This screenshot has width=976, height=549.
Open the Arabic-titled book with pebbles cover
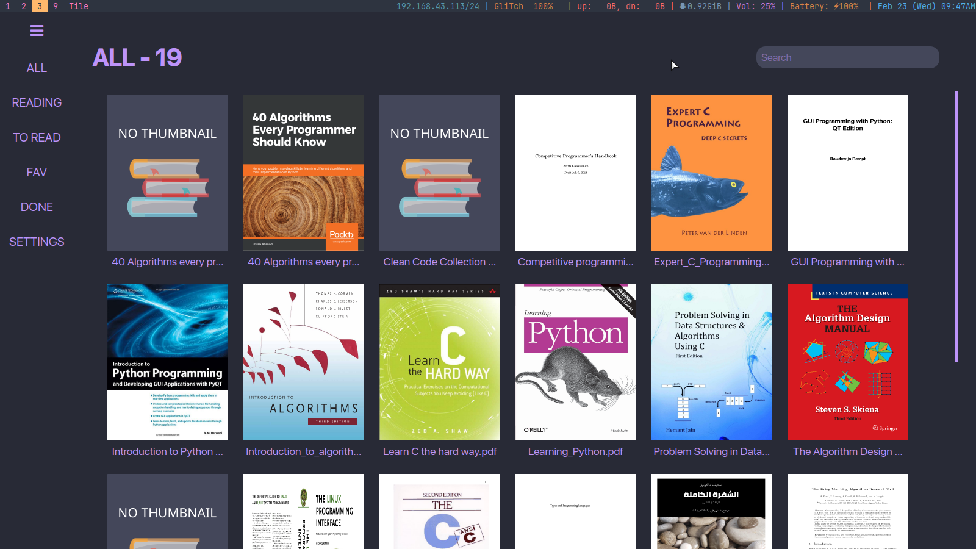[x=712, y=512]
